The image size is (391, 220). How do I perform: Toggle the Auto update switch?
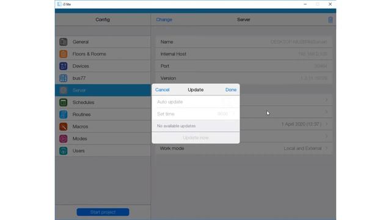(228, 102)
